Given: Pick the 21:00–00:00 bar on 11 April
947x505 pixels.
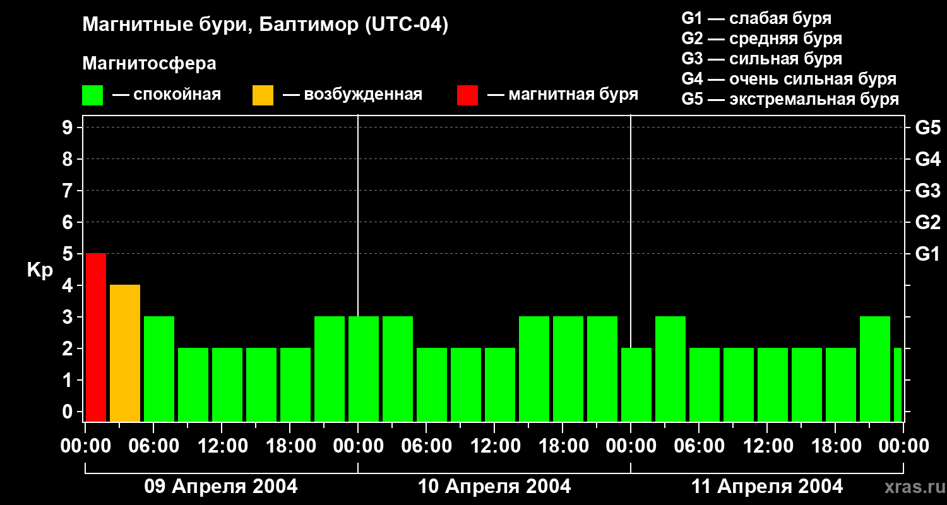Looking at the screenshot, I should (x=875, y=369).
